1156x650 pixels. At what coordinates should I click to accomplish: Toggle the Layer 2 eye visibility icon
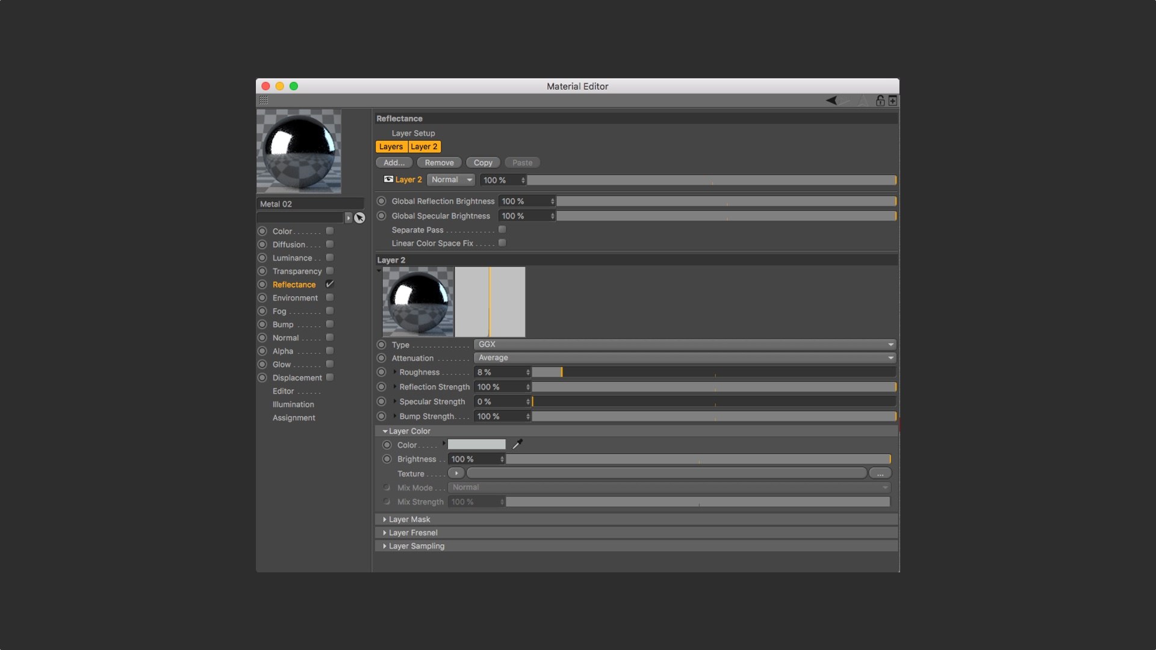pyautogui.click(x=388, y=179)
